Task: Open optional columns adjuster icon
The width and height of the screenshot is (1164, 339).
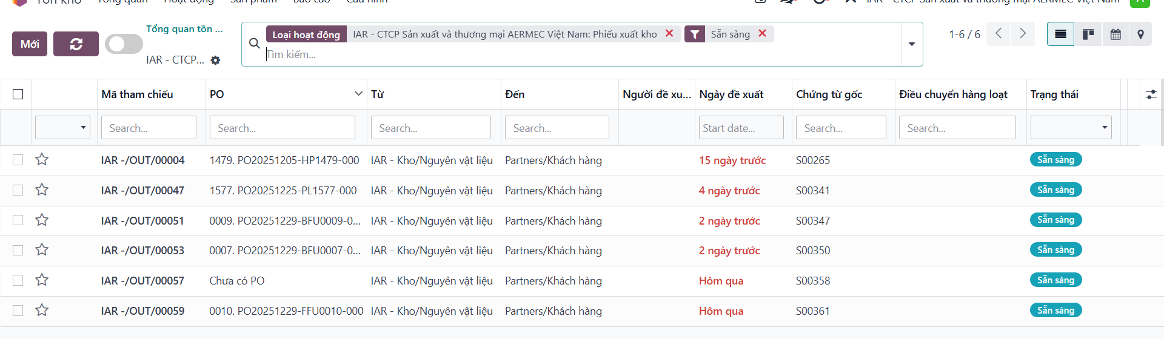Action: pos(1151,94)
